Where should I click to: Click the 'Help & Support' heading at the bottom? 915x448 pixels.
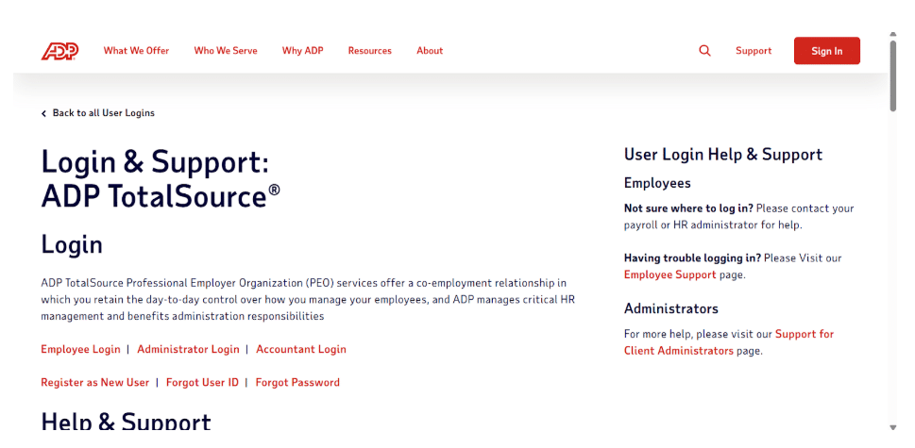click(126, 422)
